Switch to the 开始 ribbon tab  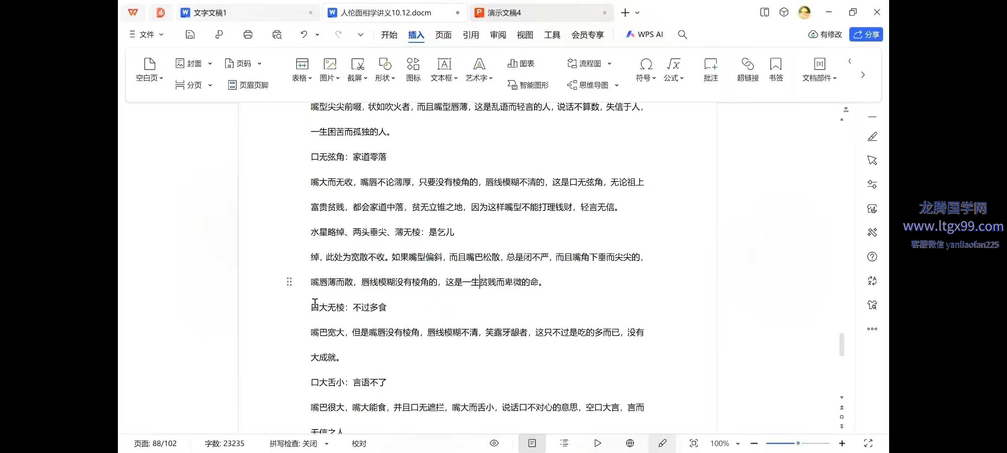389,35
